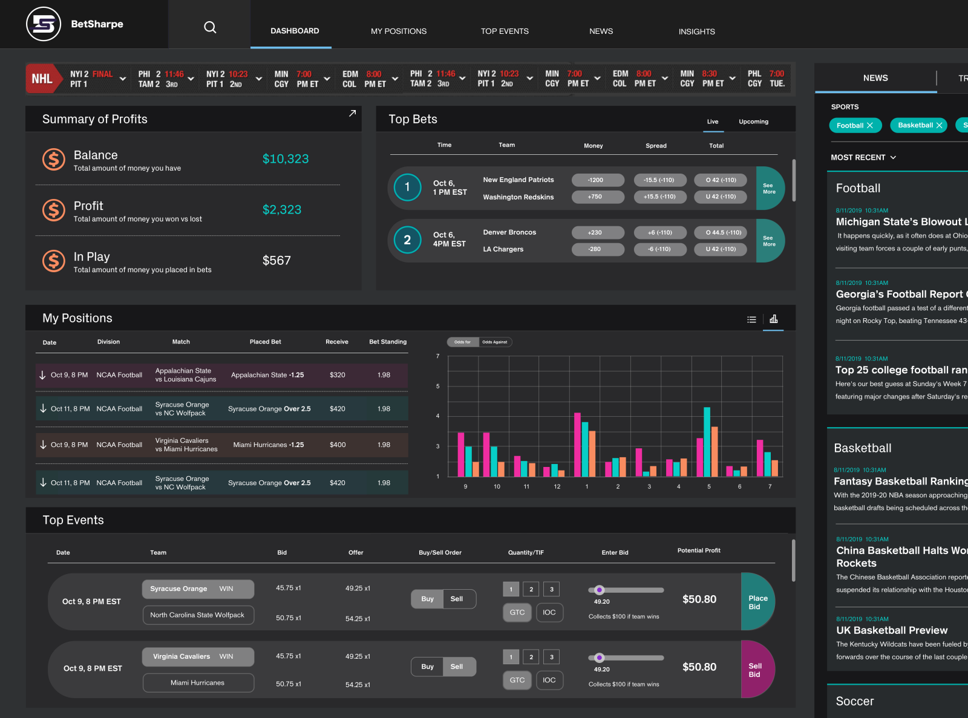Viewport: 968px width, 718px height.
Task: Enable IOC for the Virginia Cavaliers bid
Action: point(549,680)
